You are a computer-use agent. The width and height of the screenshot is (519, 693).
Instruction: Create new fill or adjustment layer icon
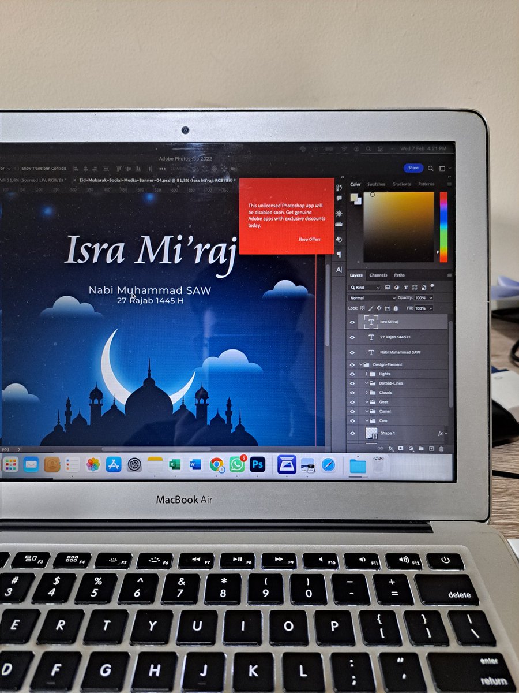click(411, 449)
